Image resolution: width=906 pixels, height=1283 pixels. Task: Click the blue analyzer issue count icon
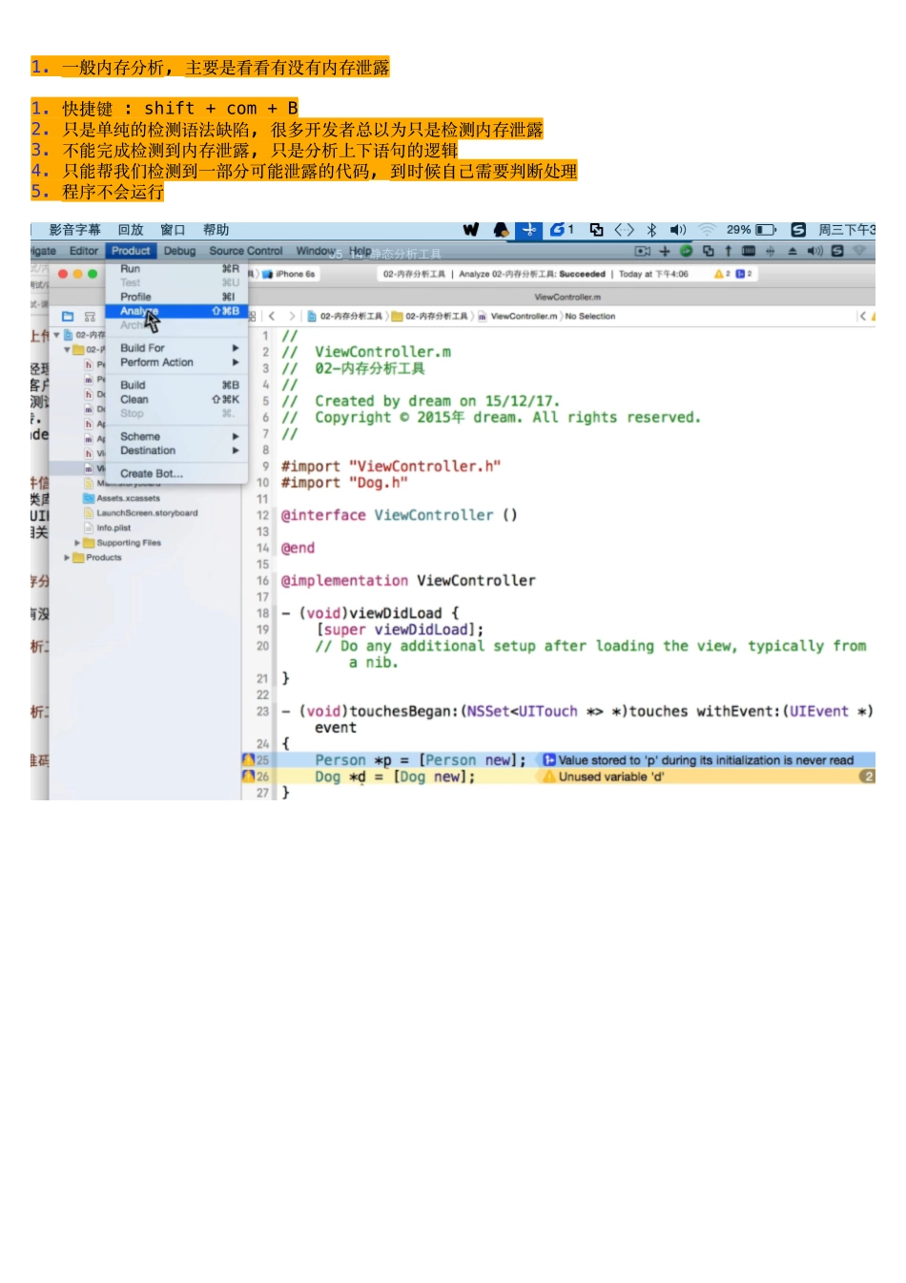(x=740, y=274)
